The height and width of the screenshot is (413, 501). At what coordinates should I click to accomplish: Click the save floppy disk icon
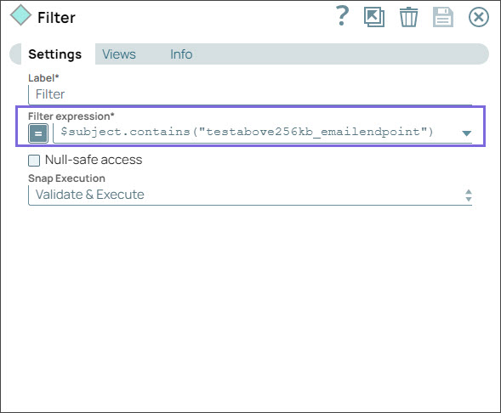coord(443,17)
